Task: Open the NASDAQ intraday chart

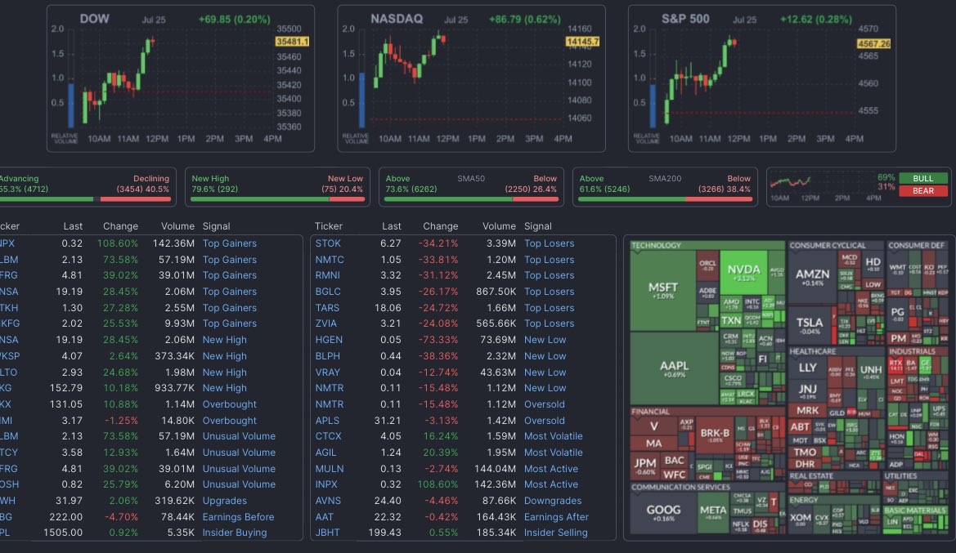Action: point(471,78)
